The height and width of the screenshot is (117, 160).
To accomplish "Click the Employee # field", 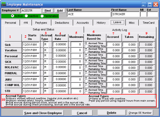I will 31,11.
